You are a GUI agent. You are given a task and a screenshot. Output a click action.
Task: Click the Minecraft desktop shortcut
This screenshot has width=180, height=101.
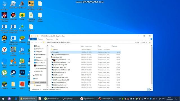point(4,85)
